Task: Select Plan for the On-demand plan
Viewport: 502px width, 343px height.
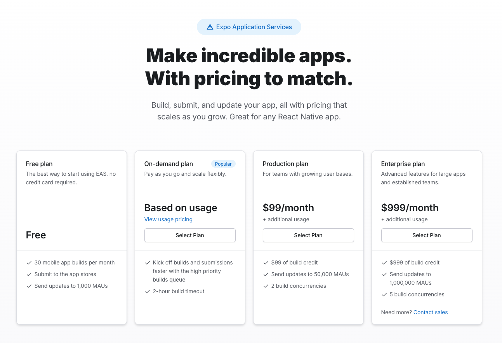Action: [x=190, y=235]
